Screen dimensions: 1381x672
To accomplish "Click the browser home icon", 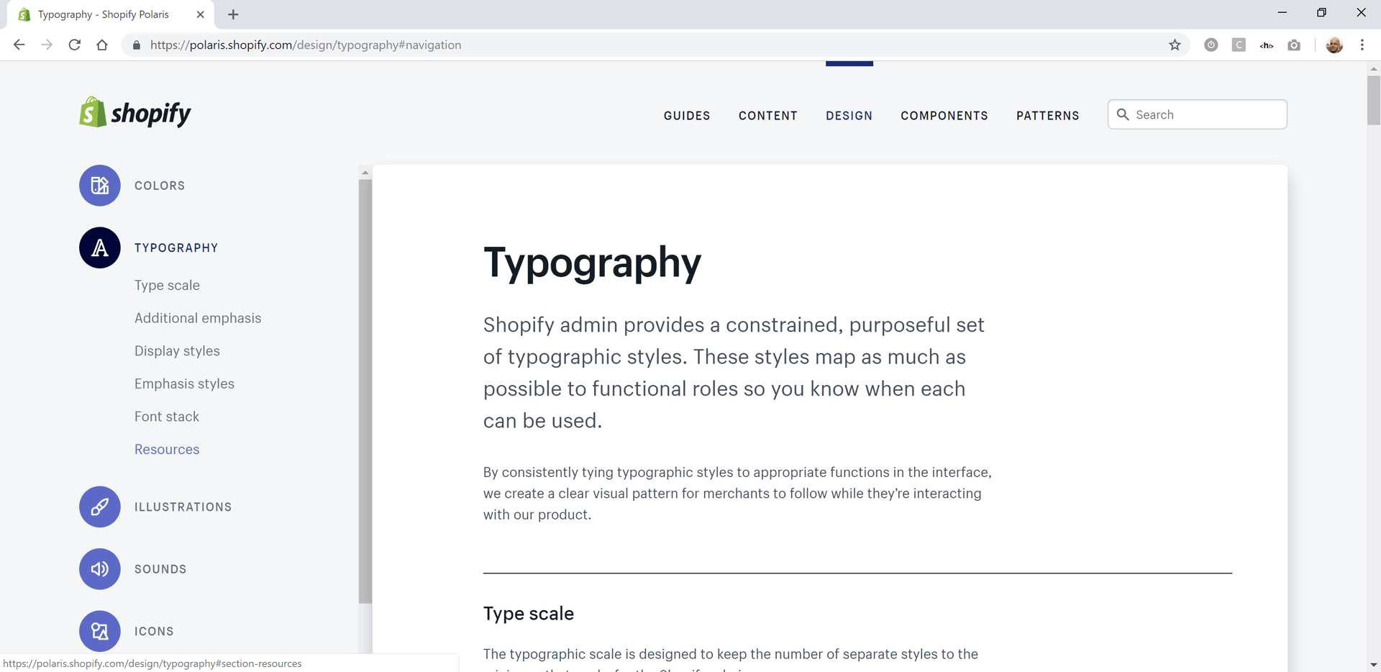I will coord(102,45).
